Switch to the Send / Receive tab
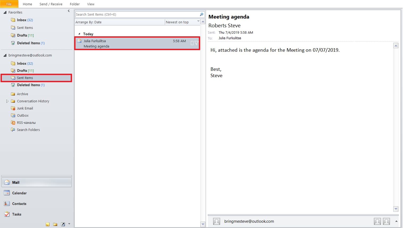 pyautogui.click(x=51, y=4)
